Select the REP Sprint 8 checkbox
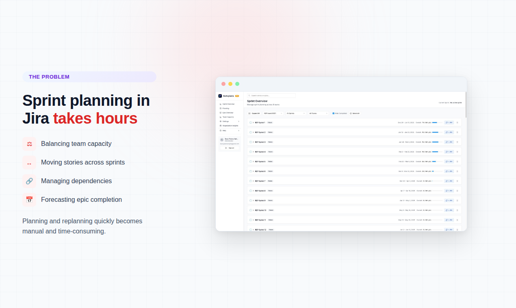Screen dimensions: 516x308 tap(251, 190)
